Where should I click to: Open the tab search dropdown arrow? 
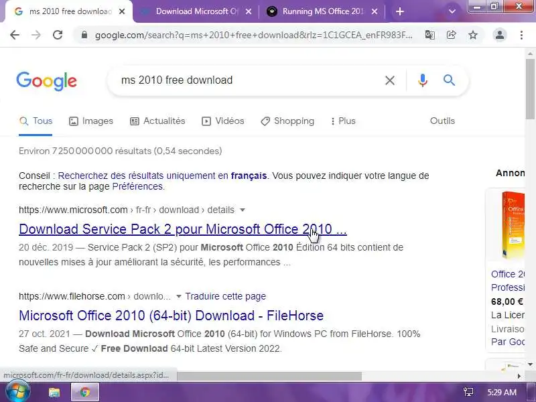coord(452,11)
